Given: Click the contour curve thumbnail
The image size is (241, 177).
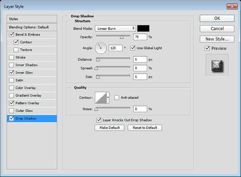Looking at the screenshot, I should coord(100,98).
